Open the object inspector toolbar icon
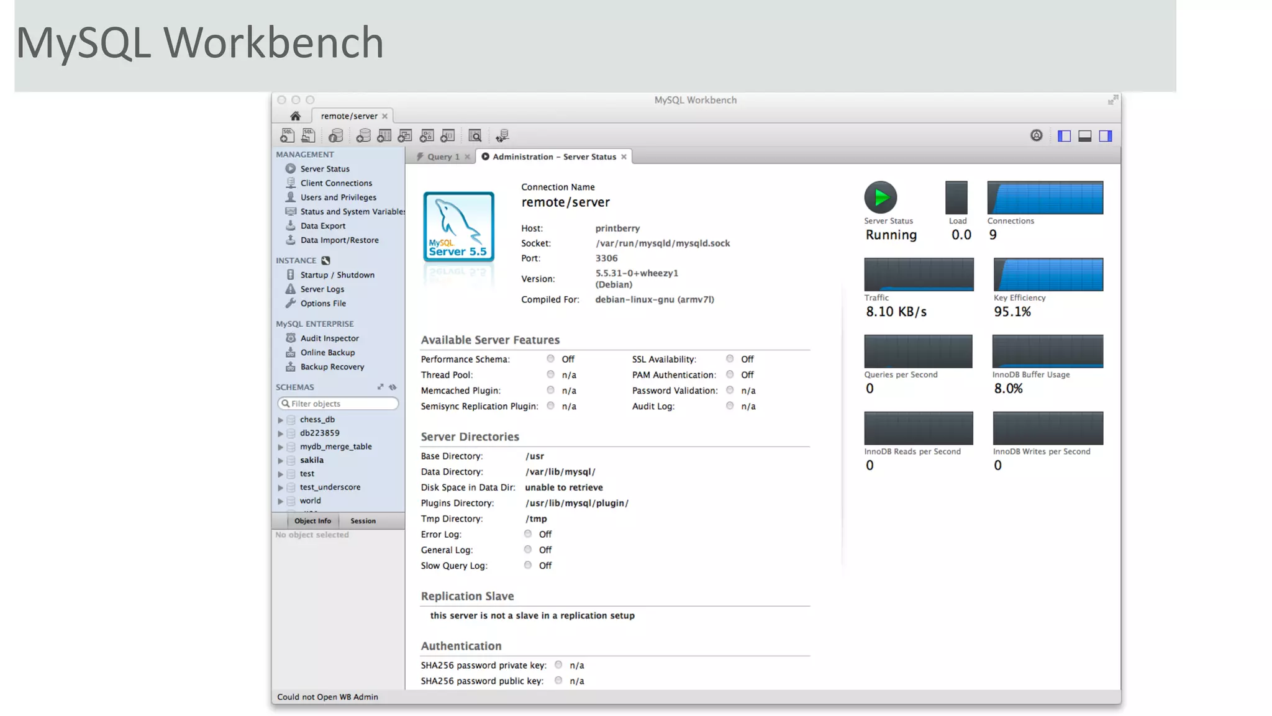 336,135
